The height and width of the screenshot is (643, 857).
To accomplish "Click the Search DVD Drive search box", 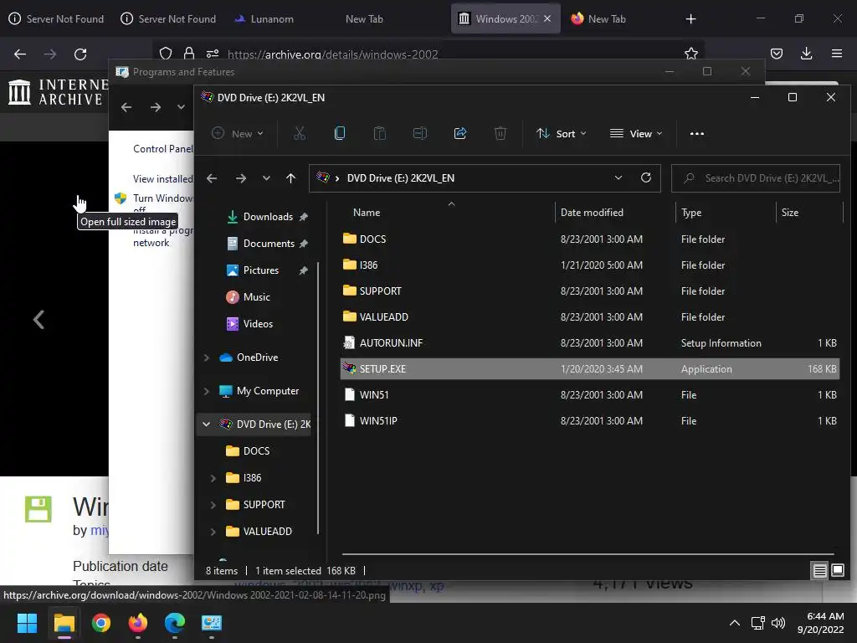I will point(756,178).
